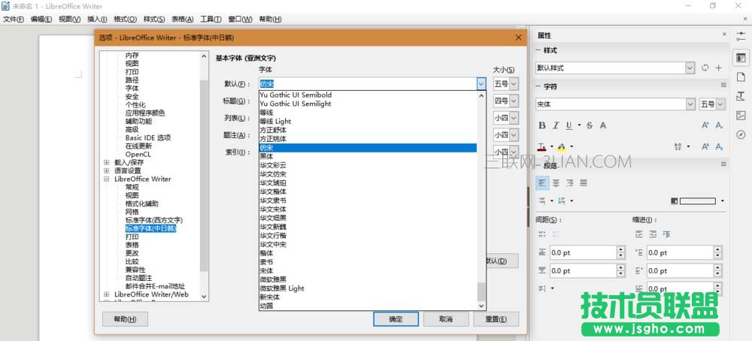Apply the font color icon

point(542,146)
